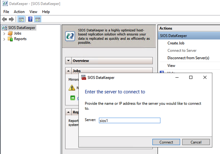Click the dialog's red server title icon
220x154 pixels.
tap(84, 77)
